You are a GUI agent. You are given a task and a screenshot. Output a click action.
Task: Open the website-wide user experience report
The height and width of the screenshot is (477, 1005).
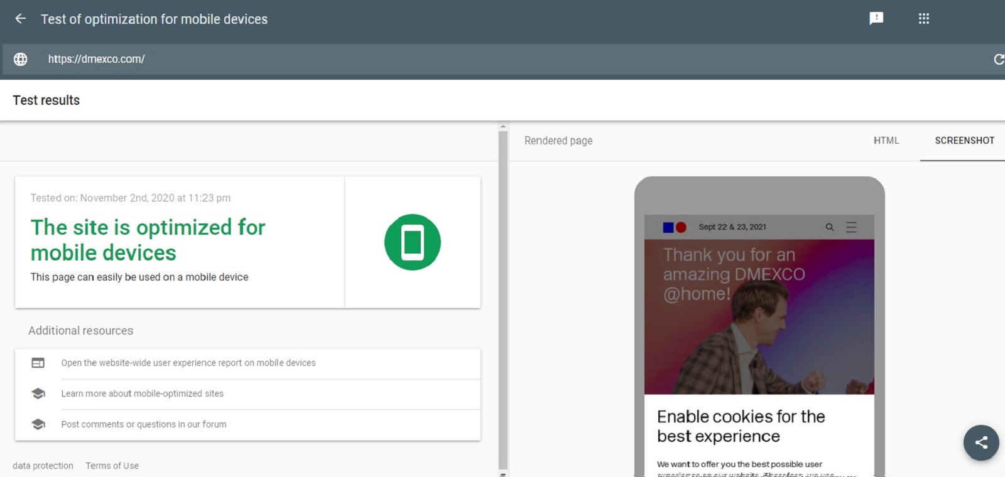click(x=188, y=363)
